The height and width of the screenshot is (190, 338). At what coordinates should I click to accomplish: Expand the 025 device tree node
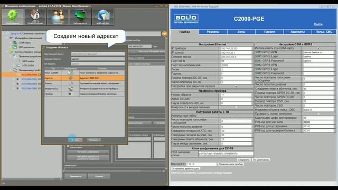[x=14, y=79]
